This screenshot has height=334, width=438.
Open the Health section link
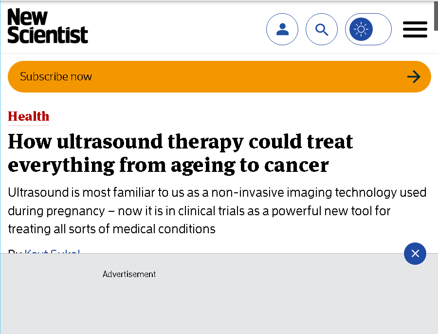[x=29, y=116]
